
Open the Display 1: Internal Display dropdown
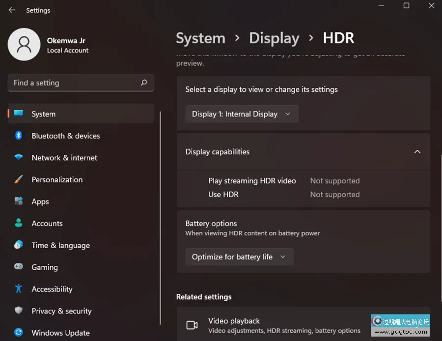(241, 114)
